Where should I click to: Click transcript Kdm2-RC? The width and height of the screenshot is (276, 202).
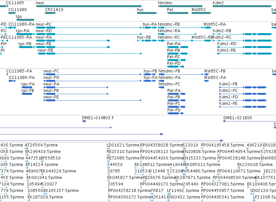point(222,37)
